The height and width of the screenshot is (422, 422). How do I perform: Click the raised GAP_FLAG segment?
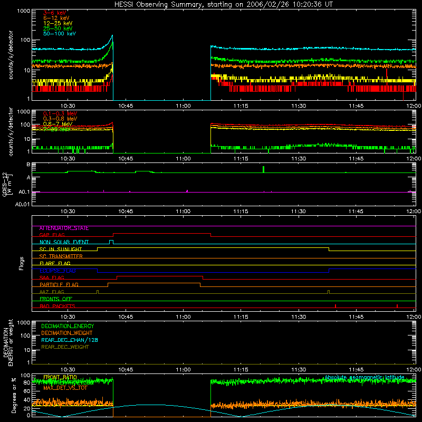click(162, 234)
